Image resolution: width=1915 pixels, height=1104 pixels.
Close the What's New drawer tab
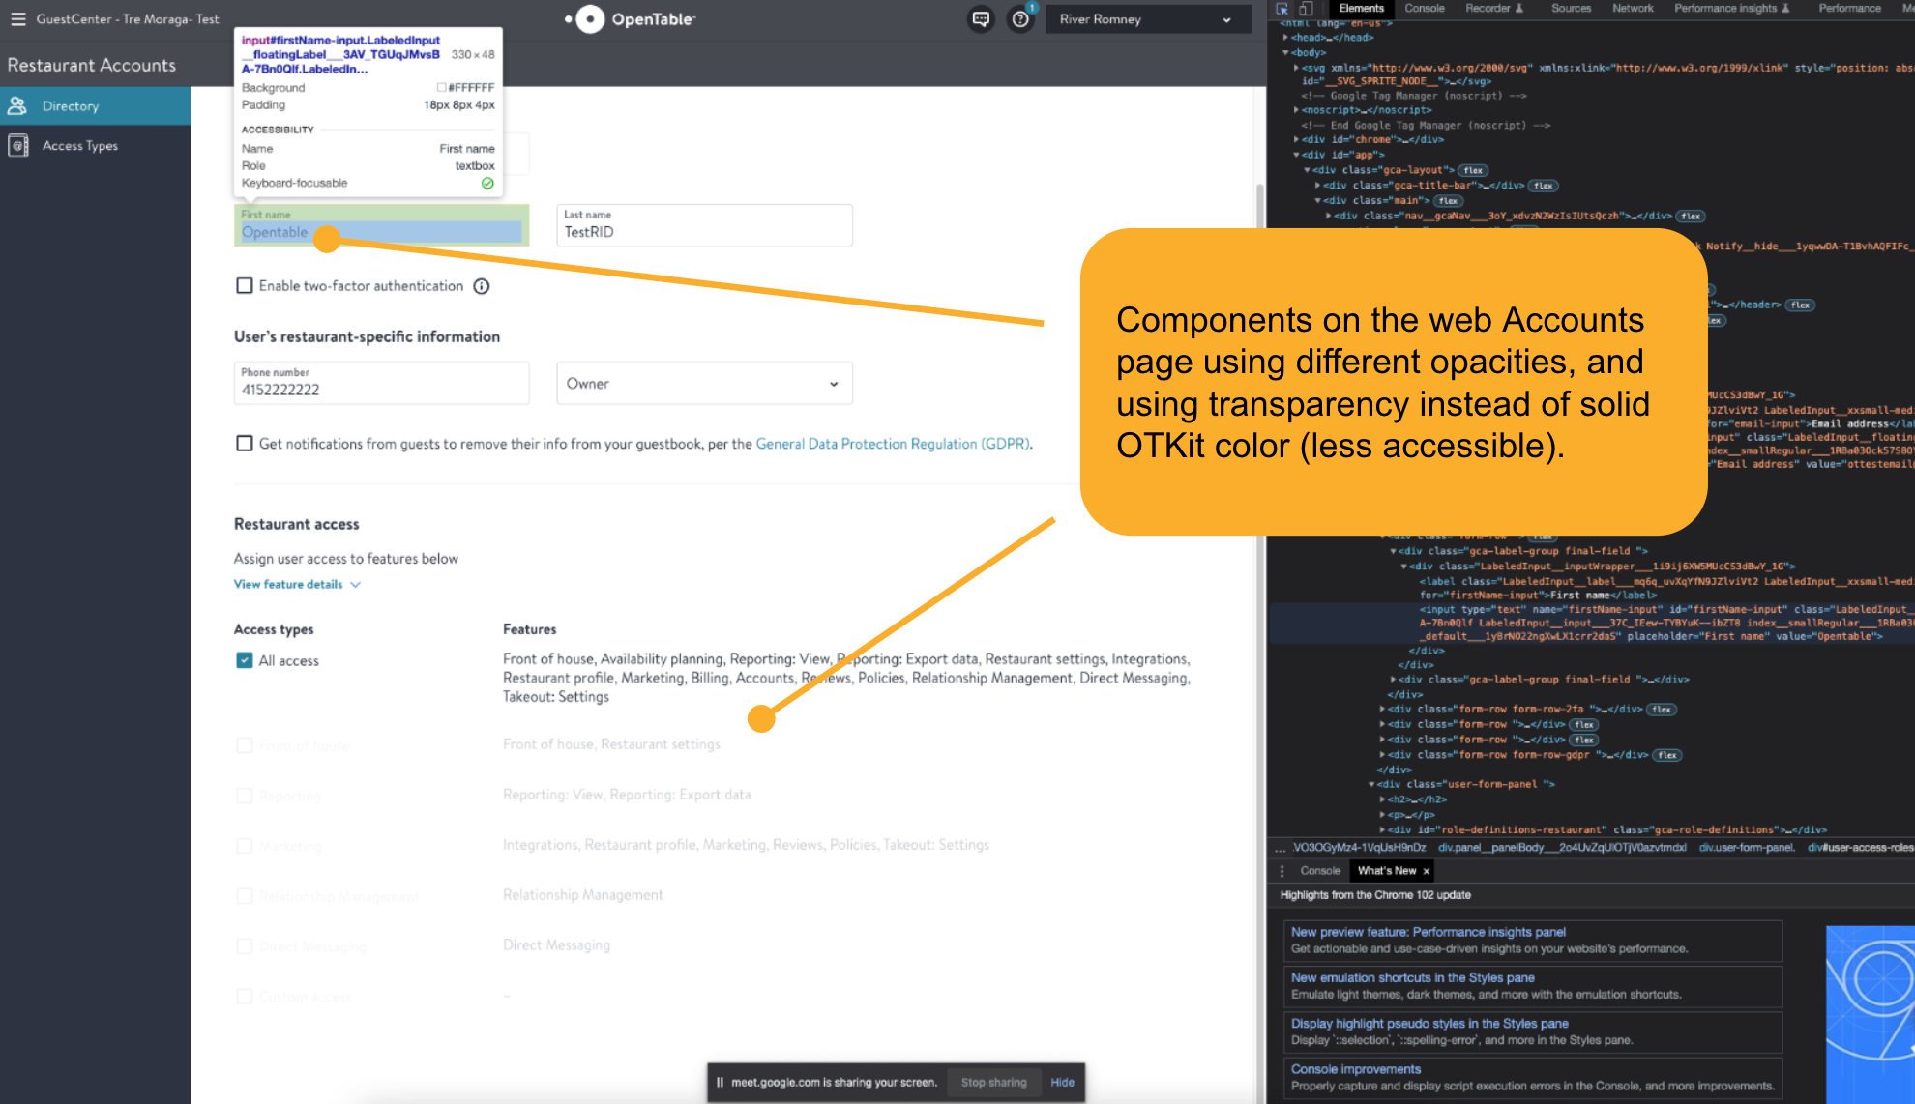[1426, 871]
